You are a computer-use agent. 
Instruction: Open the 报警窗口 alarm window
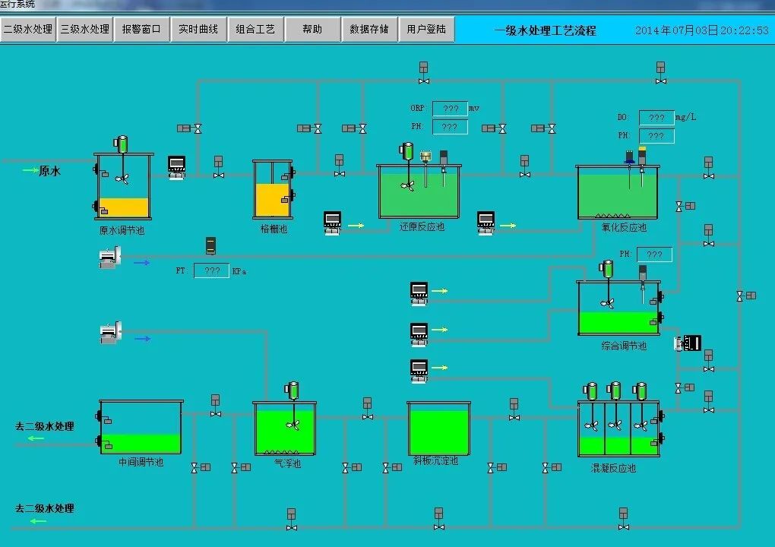tap(141, 29)
